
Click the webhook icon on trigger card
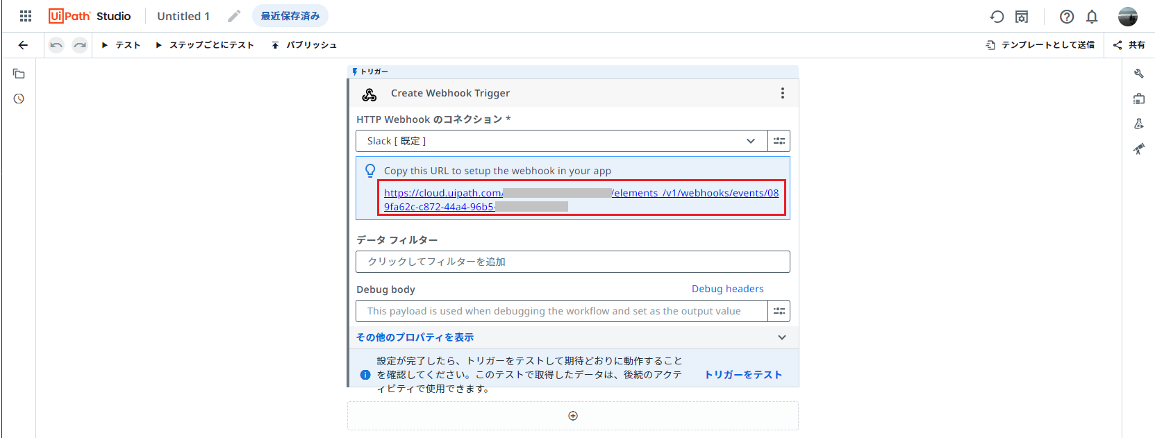point(369,94)
